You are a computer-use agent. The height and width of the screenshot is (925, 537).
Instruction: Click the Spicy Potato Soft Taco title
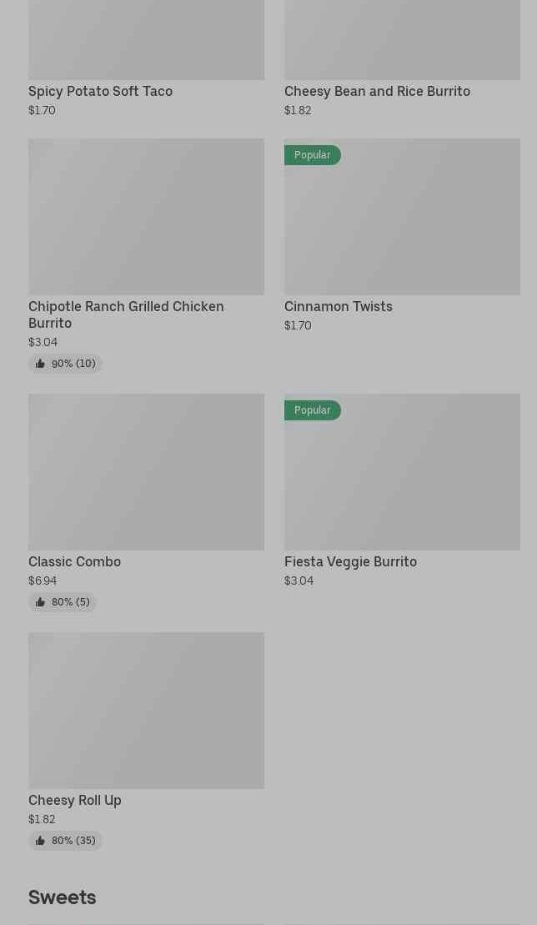100,91
